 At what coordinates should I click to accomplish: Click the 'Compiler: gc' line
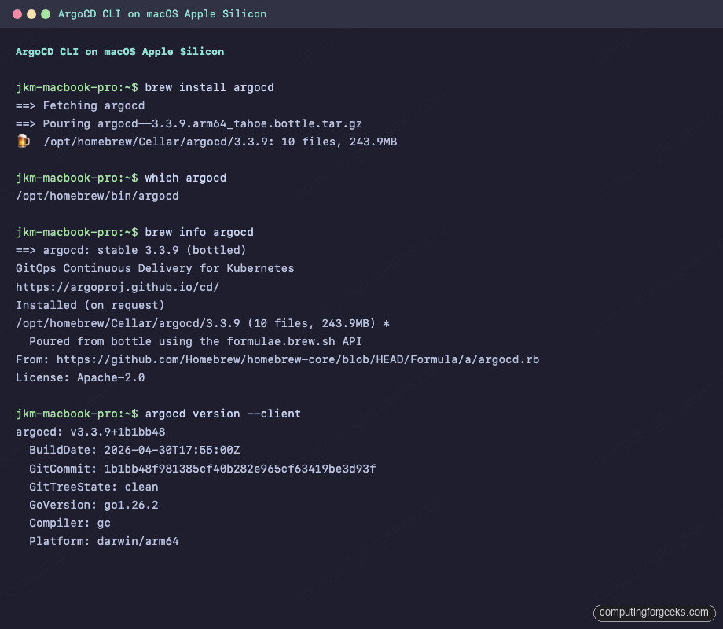pos(70,523)
